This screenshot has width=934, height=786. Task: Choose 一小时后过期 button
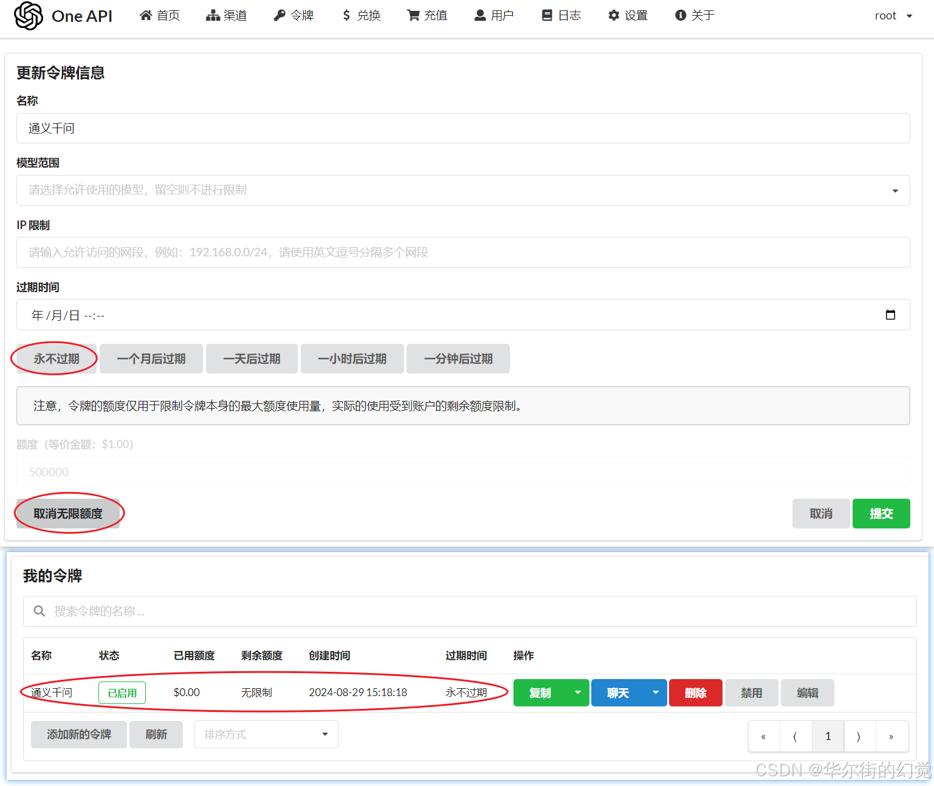pos(352,359)
